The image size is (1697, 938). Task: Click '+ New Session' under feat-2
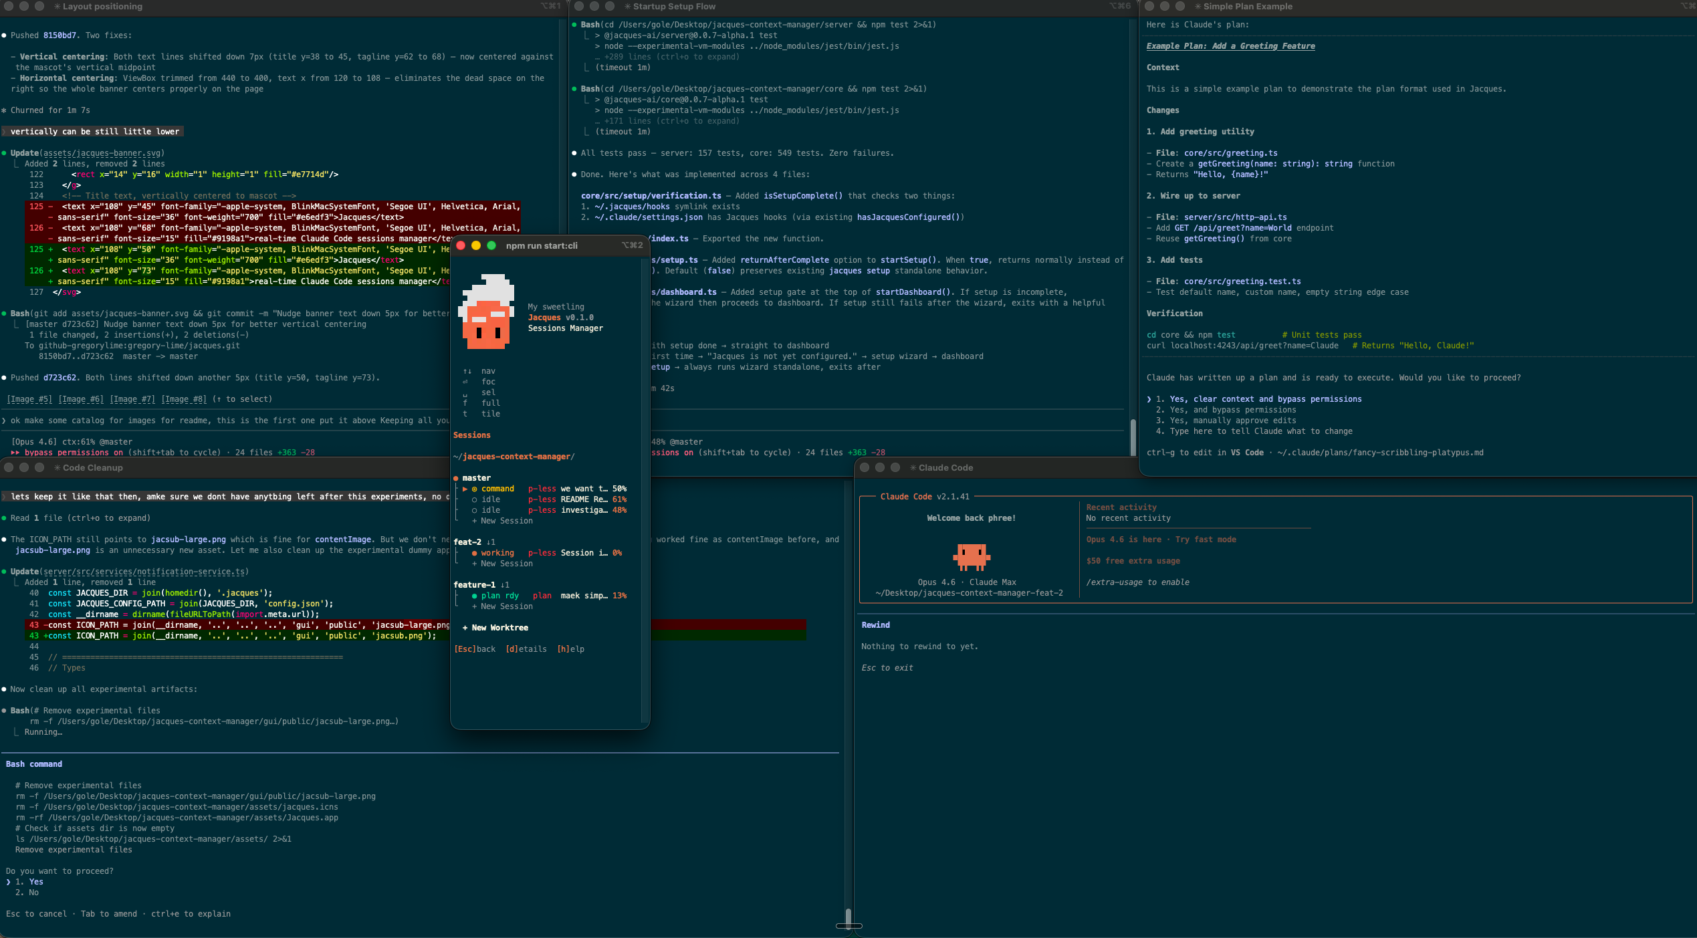coord(502,564)
